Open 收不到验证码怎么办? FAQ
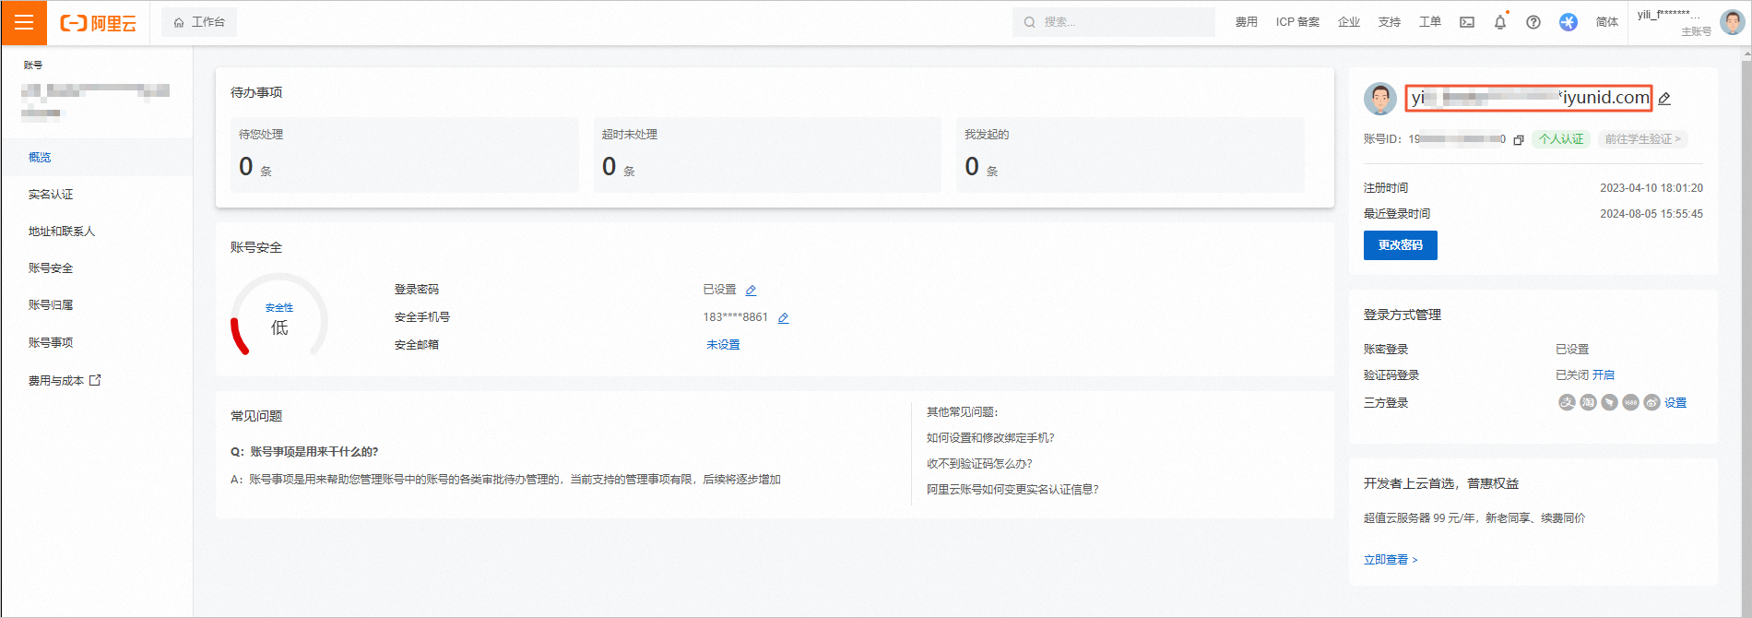This screenshot has height=618, width=1752. pos(979,464)
